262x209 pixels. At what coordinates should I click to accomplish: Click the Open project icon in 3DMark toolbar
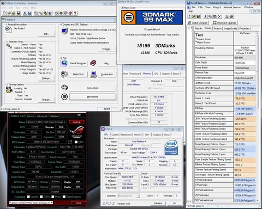(x=9, y=13)
